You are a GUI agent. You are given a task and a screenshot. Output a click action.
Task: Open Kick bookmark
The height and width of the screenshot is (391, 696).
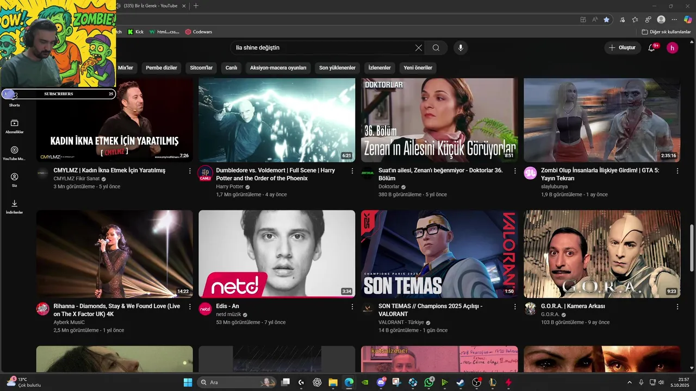pos(136,32)
